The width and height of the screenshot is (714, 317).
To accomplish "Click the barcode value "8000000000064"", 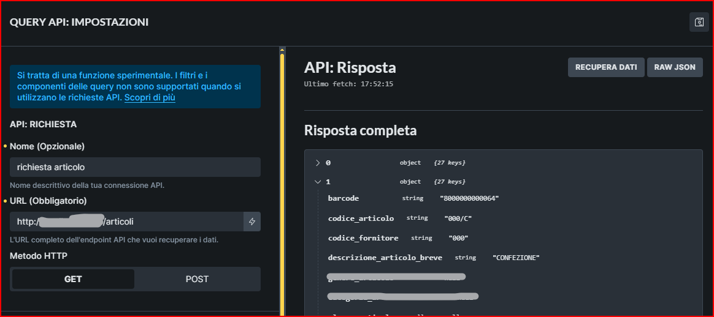I will click(x=469, y=199).
